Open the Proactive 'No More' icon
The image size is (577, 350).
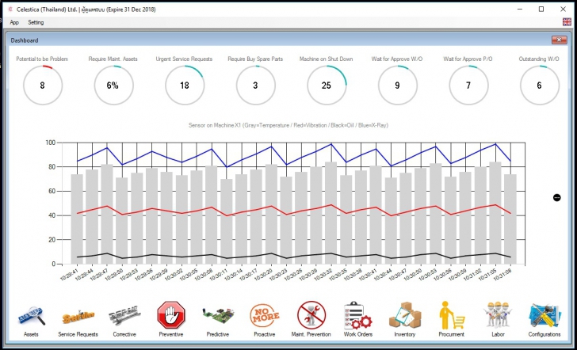(x=264, y=315)
